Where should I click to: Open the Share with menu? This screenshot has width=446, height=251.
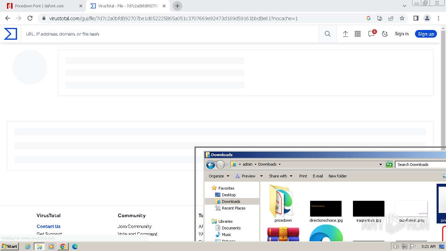point(280,176)
